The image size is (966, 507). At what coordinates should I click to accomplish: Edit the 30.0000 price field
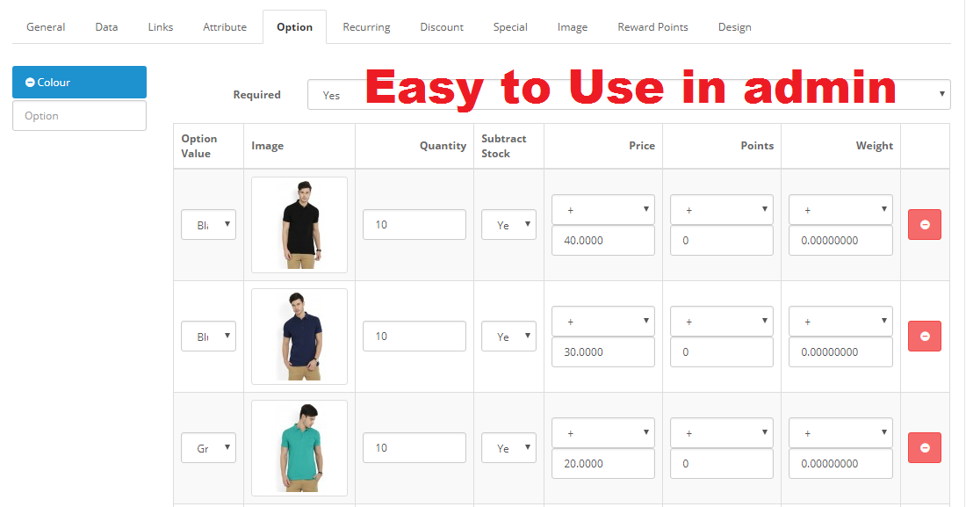602,352
